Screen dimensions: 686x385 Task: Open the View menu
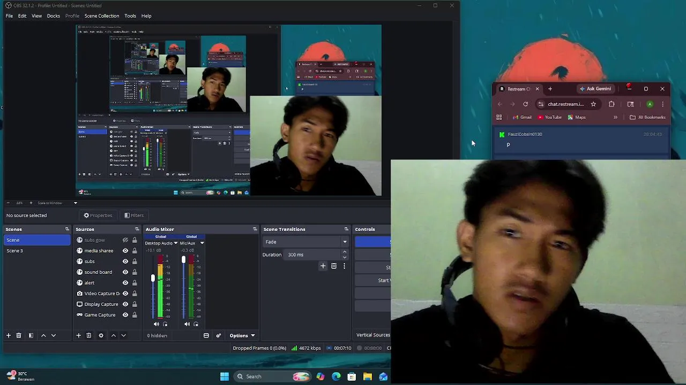point(36,16)
